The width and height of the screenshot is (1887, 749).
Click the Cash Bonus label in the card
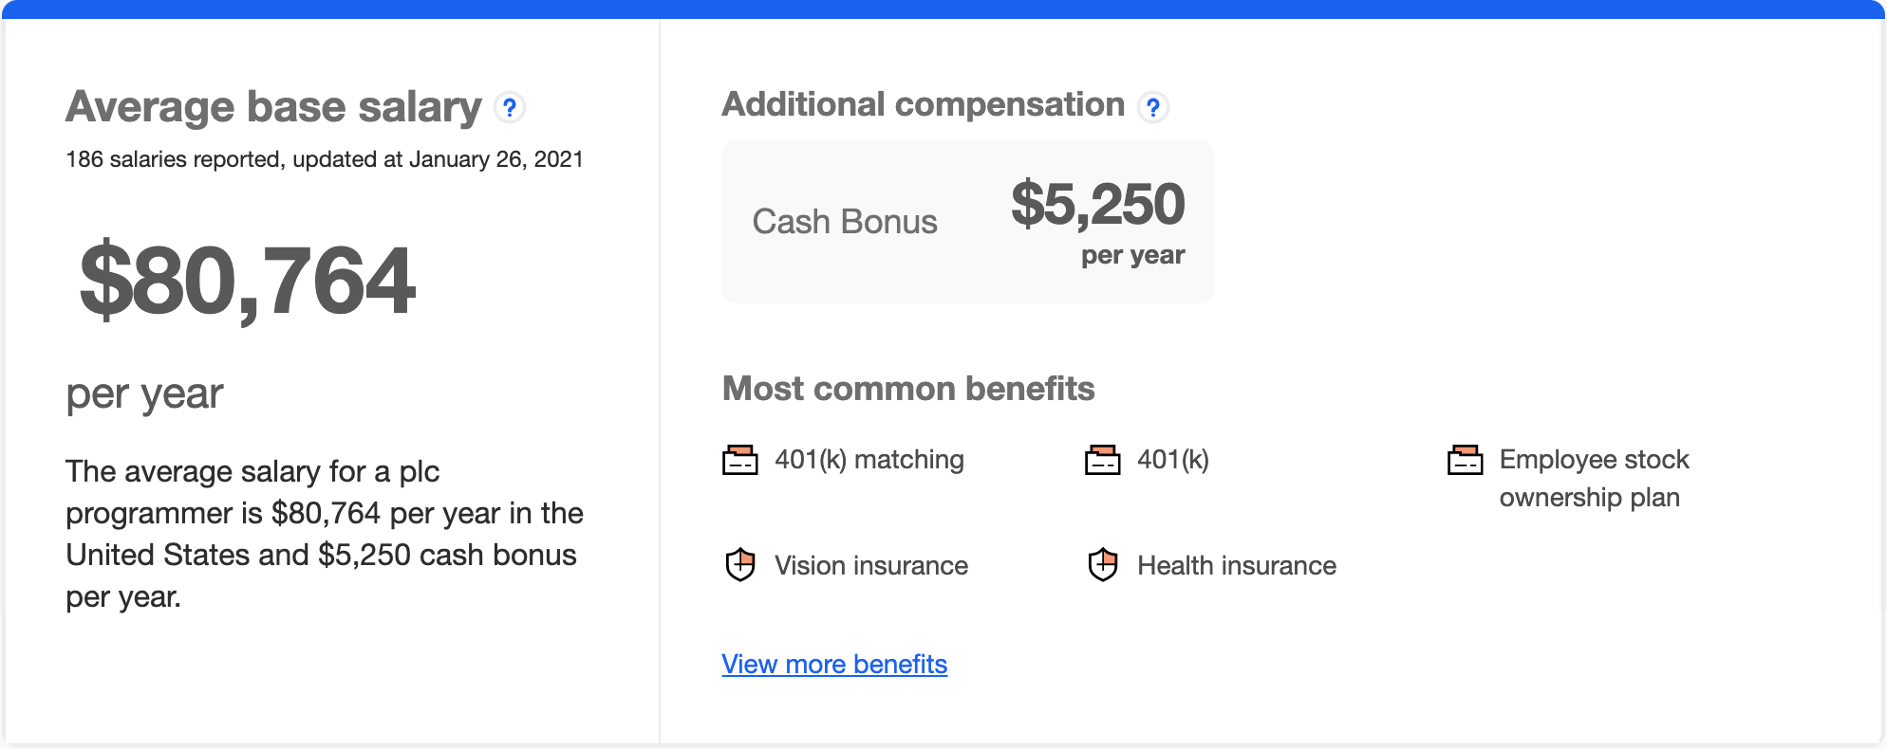coord(845,222)
